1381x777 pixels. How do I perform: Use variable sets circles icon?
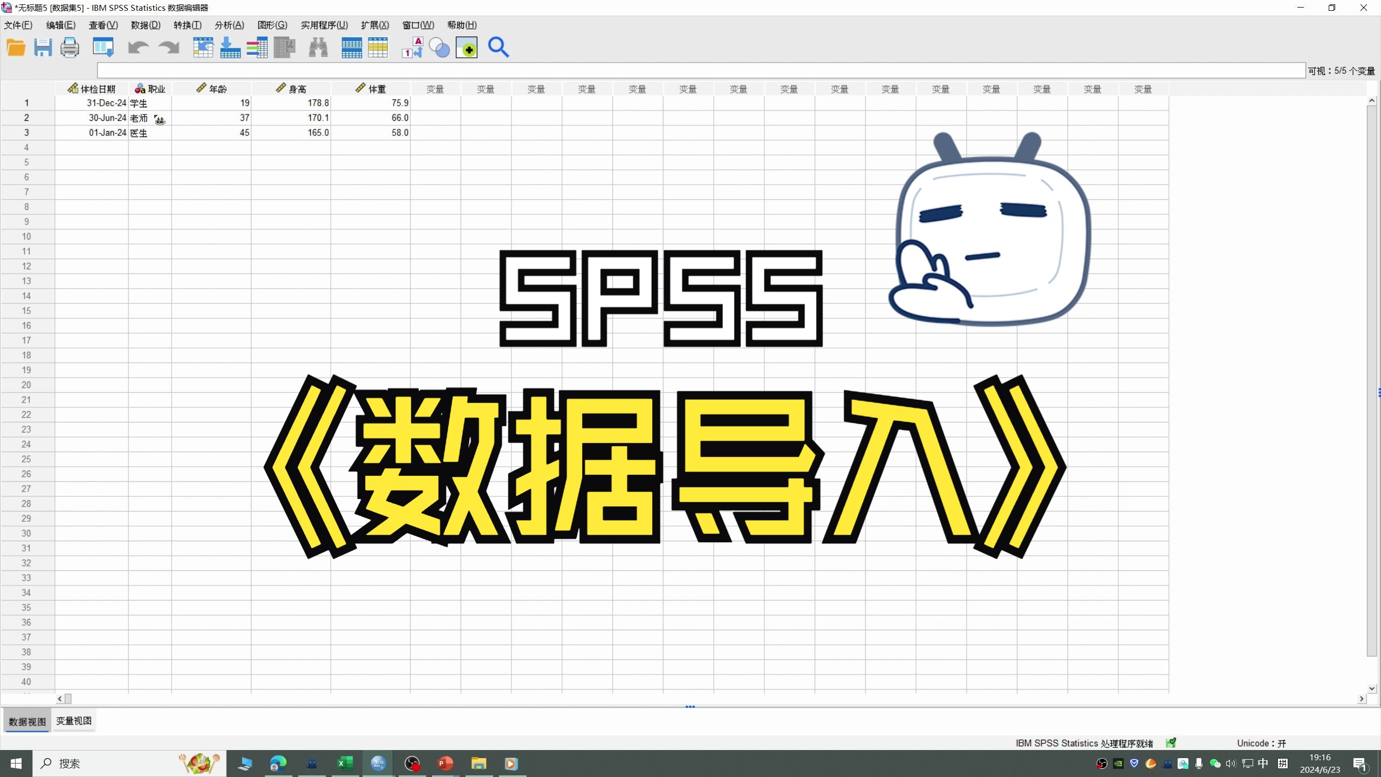tap(439, 48)
